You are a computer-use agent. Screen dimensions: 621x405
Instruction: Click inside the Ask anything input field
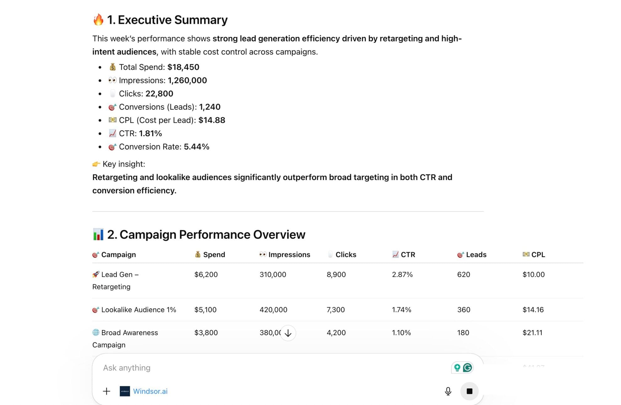click(220, 368)
